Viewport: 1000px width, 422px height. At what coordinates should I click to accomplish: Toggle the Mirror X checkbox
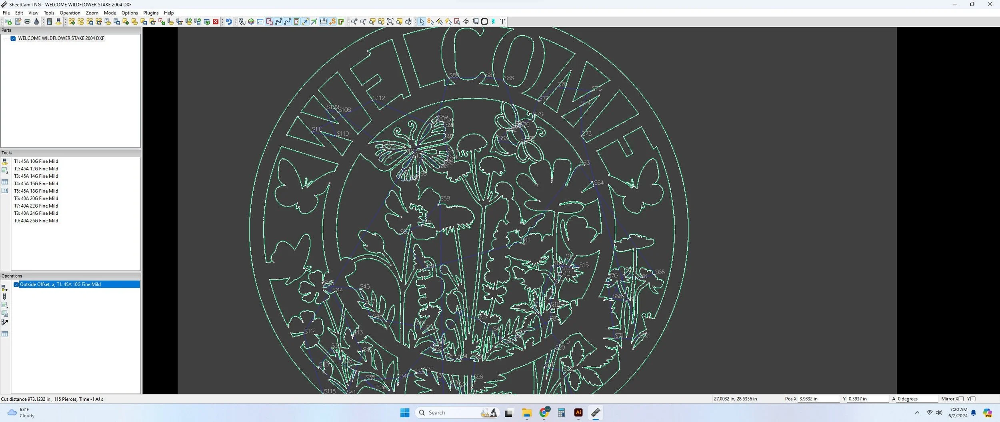click(961, 399)
